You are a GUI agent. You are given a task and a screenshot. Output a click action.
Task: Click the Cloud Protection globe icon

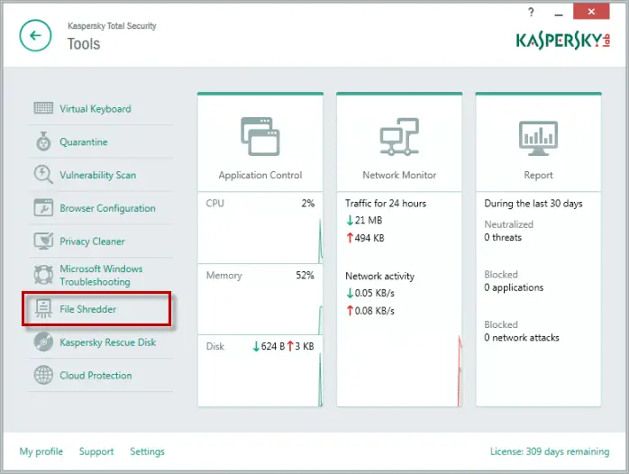tap(43, 375)
